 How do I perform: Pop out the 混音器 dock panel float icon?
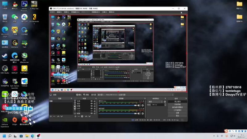pos(145,99)
